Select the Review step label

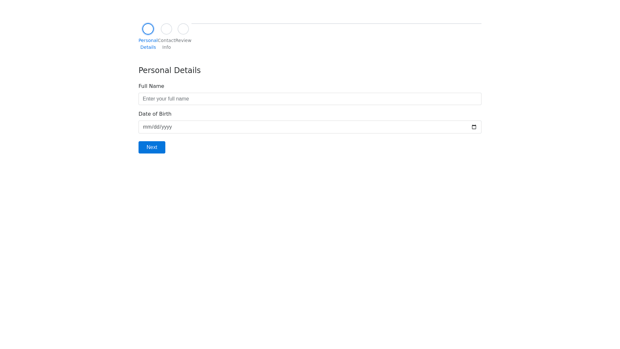pos(183,40)
